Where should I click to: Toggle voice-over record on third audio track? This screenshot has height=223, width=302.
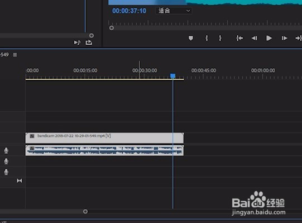[6, 172]
